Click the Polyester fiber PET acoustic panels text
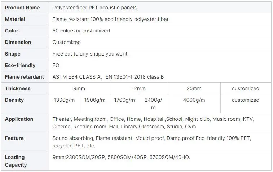Viewport: 273px width, 172px height. [x=94, y=8]
